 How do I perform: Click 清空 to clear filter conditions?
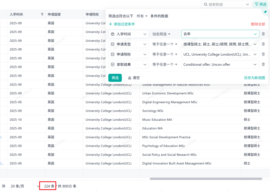[x=134, y=78]
